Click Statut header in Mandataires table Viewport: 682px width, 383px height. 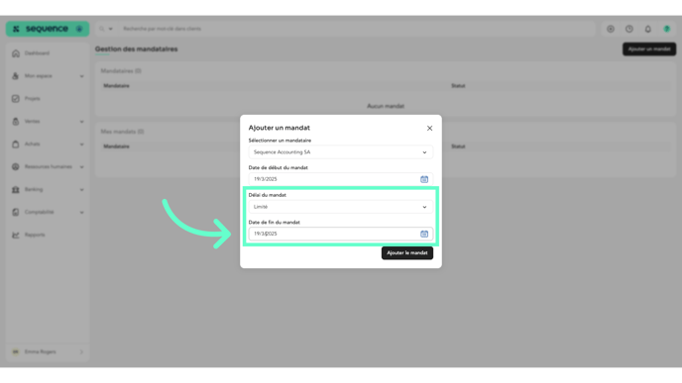[x=458, y=86]
